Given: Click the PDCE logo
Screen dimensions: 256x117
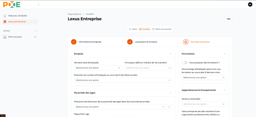Looking at the screenshot, I should point(12,4).
